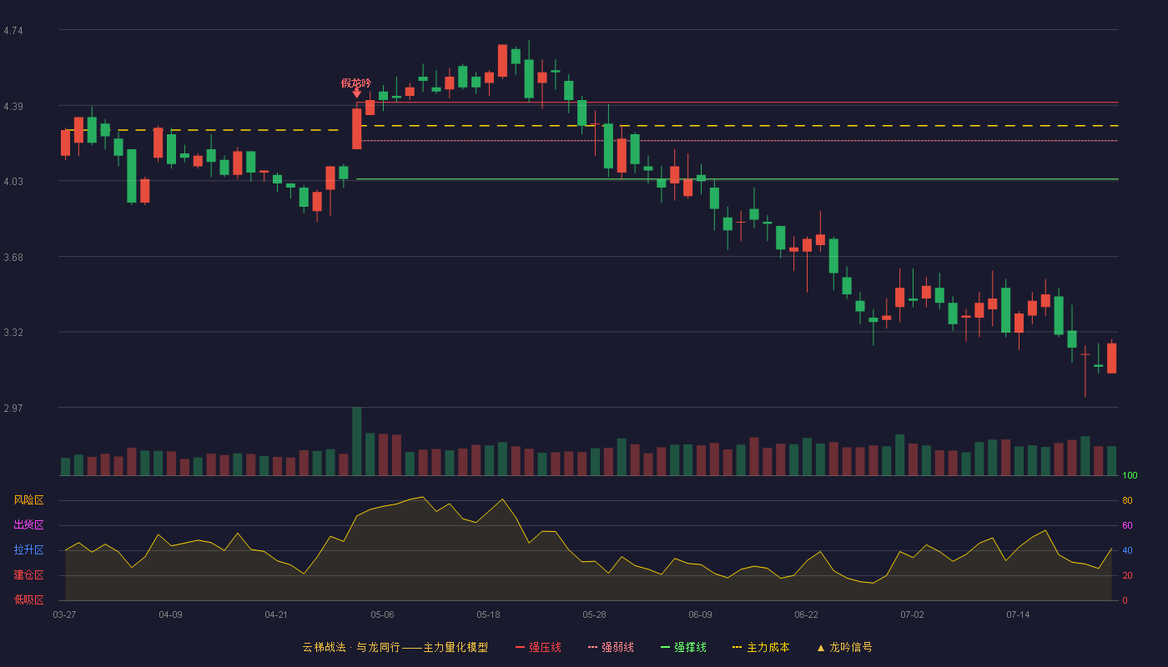Click the 03-27 date label
Viewport: 1168px width, 667px height.
tap(64, 614)
